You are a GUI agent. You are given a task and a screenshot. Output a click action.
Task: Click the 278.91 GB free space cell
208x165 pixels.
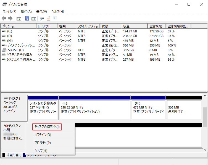pos(156,36)
